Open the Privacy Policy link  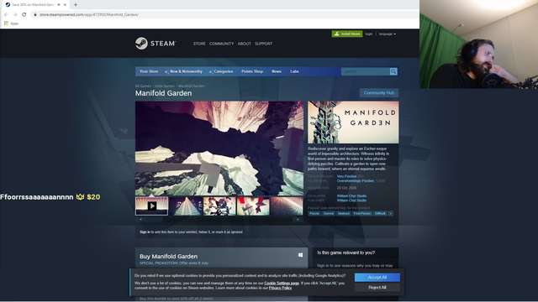click(280, 288)
